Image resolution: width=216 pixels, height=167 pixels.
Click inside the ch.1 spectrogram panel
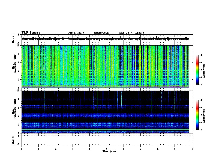(x=105, y=67)
